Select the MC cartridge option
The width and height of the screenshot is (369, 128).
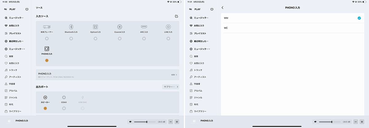click(292, 28)
